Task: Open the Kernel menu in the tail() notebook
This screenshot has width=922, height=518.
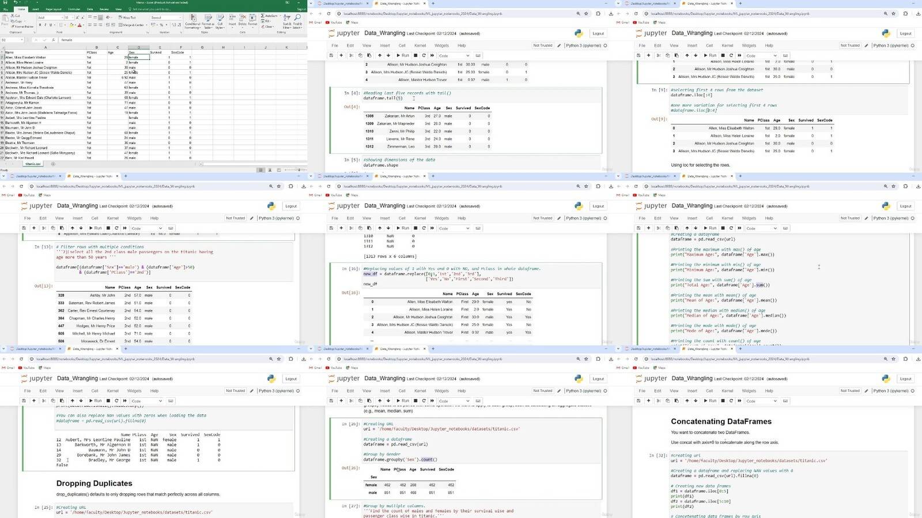Action: coord(420,46)
